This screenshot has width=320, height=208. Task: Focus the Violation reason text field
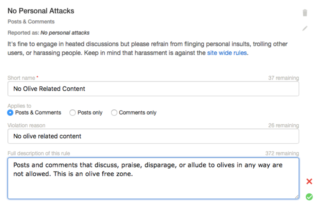(x=153, y=136)
